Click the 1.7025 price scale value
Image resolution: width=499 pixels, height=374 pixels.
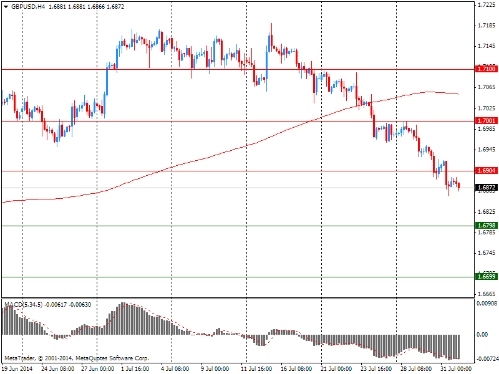point(487,108)
